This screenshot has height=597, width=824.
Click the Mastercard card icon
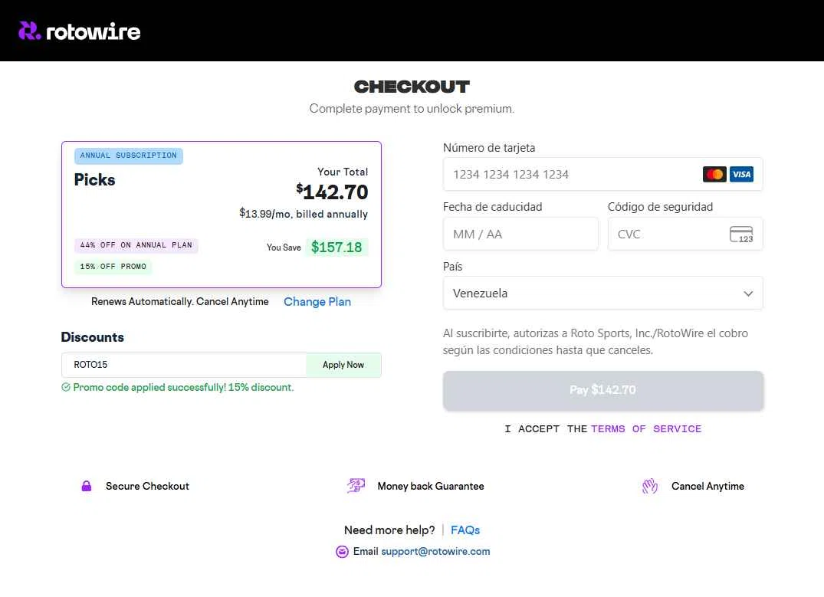click(x=714, y=174)
